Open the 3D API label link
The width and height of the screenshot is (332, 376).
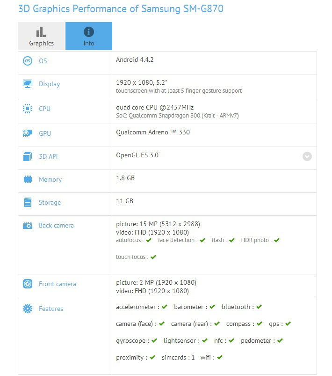(x=48, y=156)
